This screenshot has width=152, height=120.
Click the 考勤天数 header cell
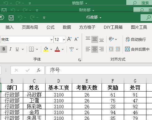pos(87,88)
